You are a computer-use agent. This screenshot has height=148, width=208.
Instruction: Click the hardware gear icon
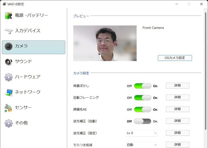coord(9,77)
